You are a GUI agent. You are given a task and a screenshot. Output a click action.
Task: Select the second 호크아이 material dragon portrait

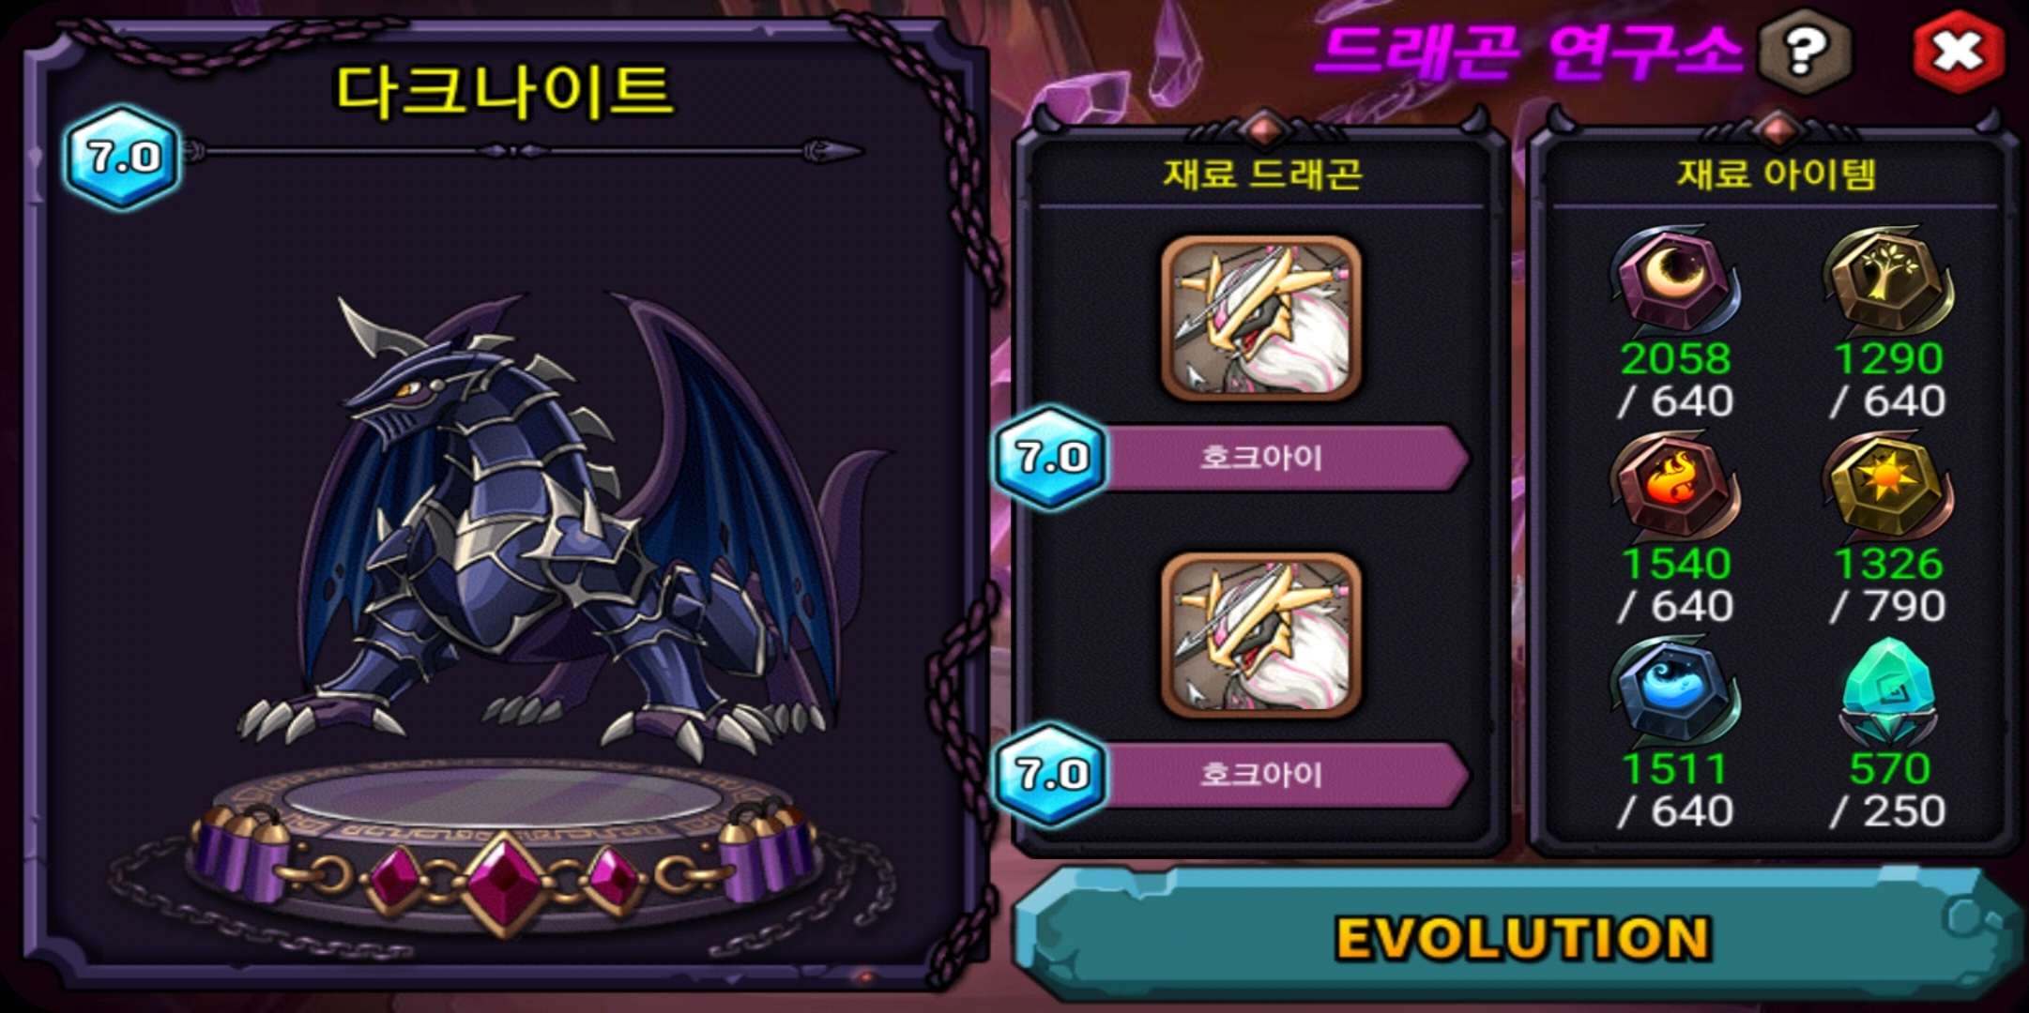[1261, 635]
